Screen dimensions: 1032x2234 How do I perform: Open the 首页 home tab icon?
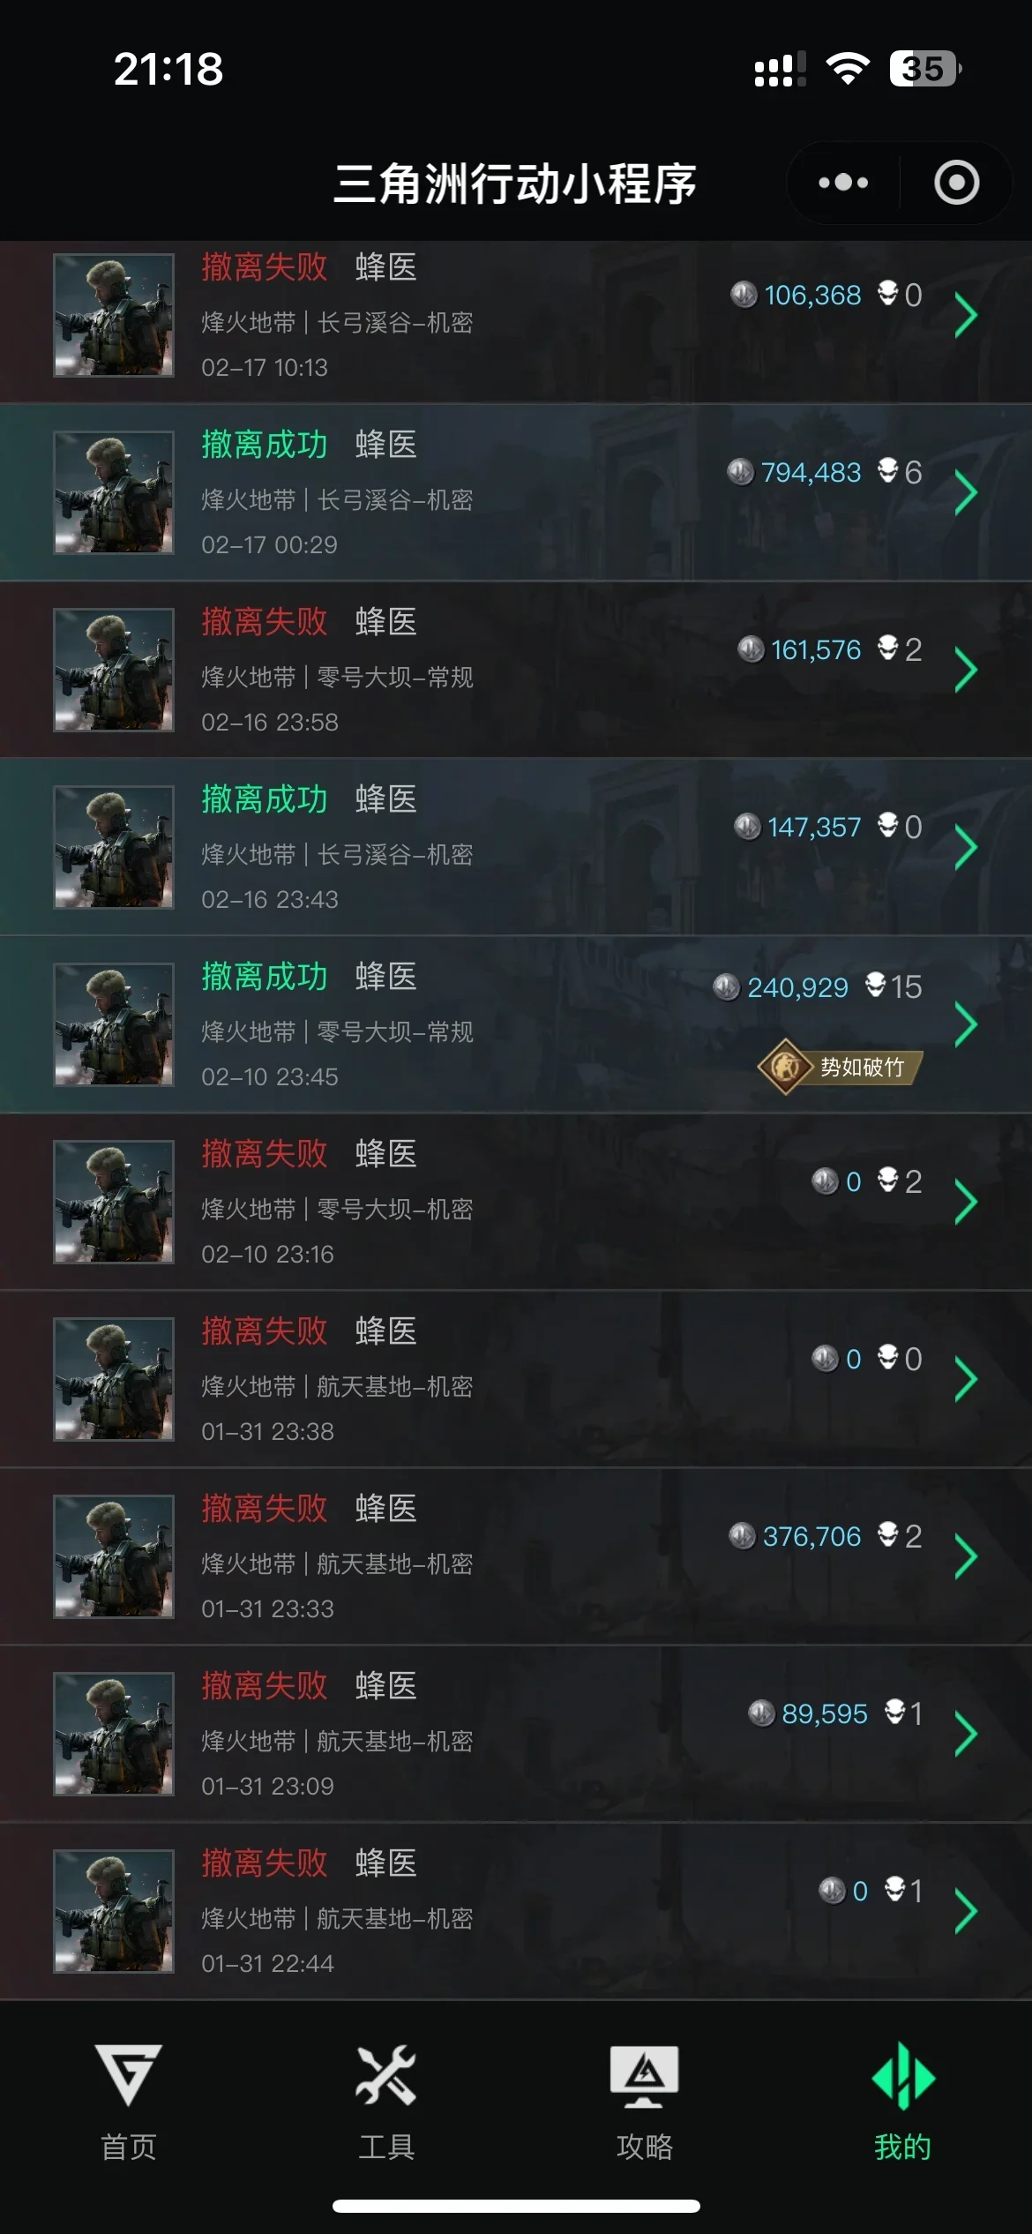(x=129, y=2075)
